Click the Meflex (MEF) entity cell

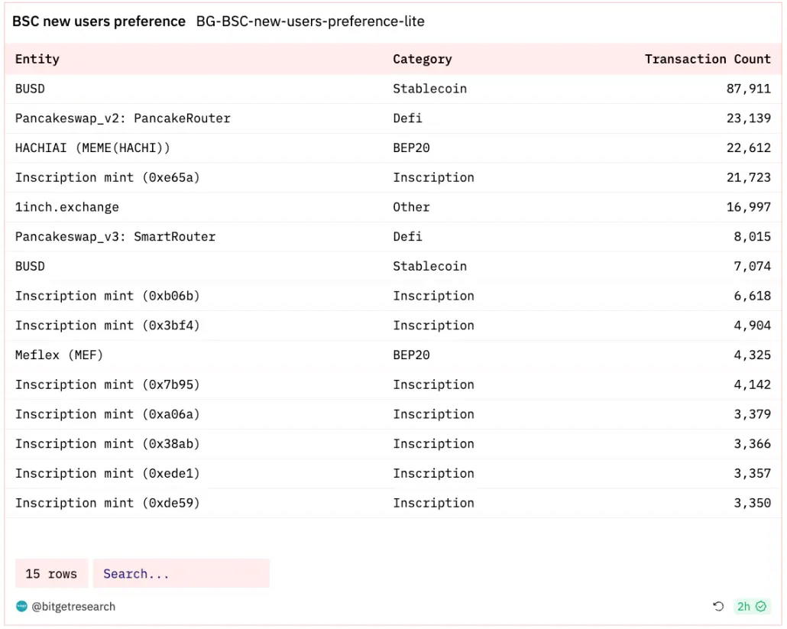point(59,355)
